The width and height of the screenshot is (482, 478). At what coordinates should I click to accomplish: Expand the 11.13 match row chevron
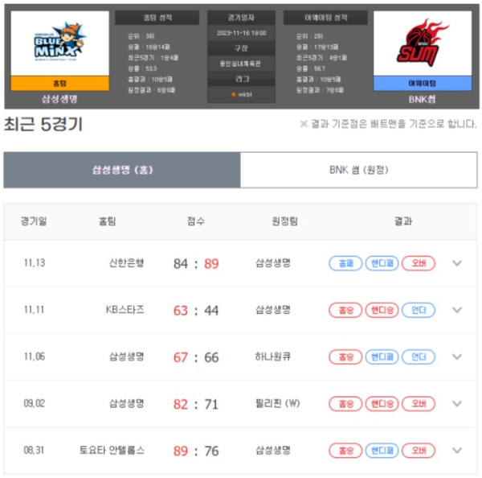click(457, 263)
